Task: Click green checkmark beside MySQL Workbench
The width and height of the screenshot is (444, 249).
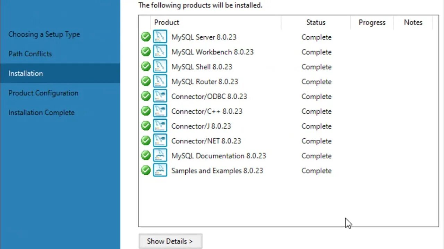Action: pos(146,52)
